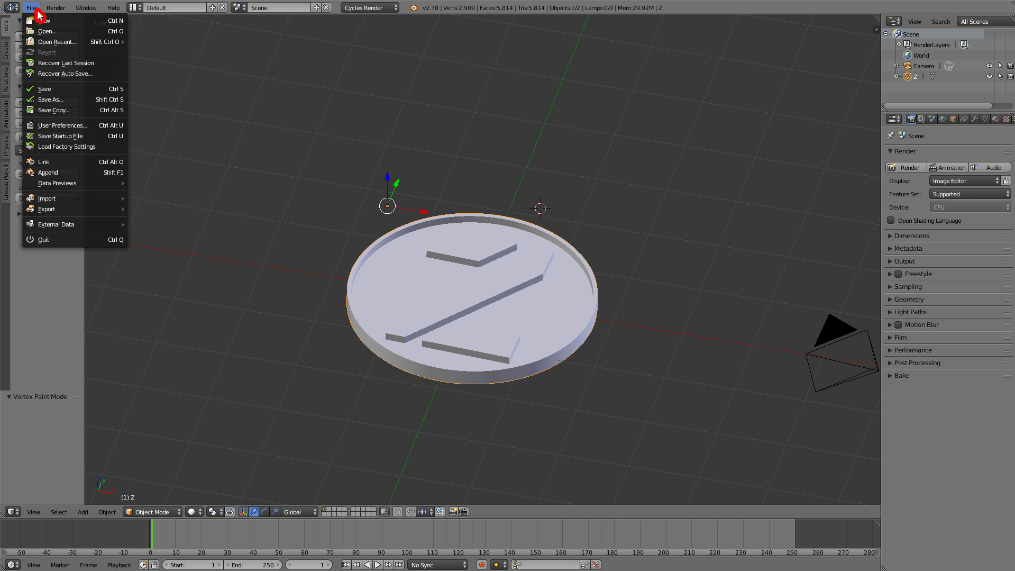
Task: Click the red auto-keyframe record button
Action: click(481, 565)
